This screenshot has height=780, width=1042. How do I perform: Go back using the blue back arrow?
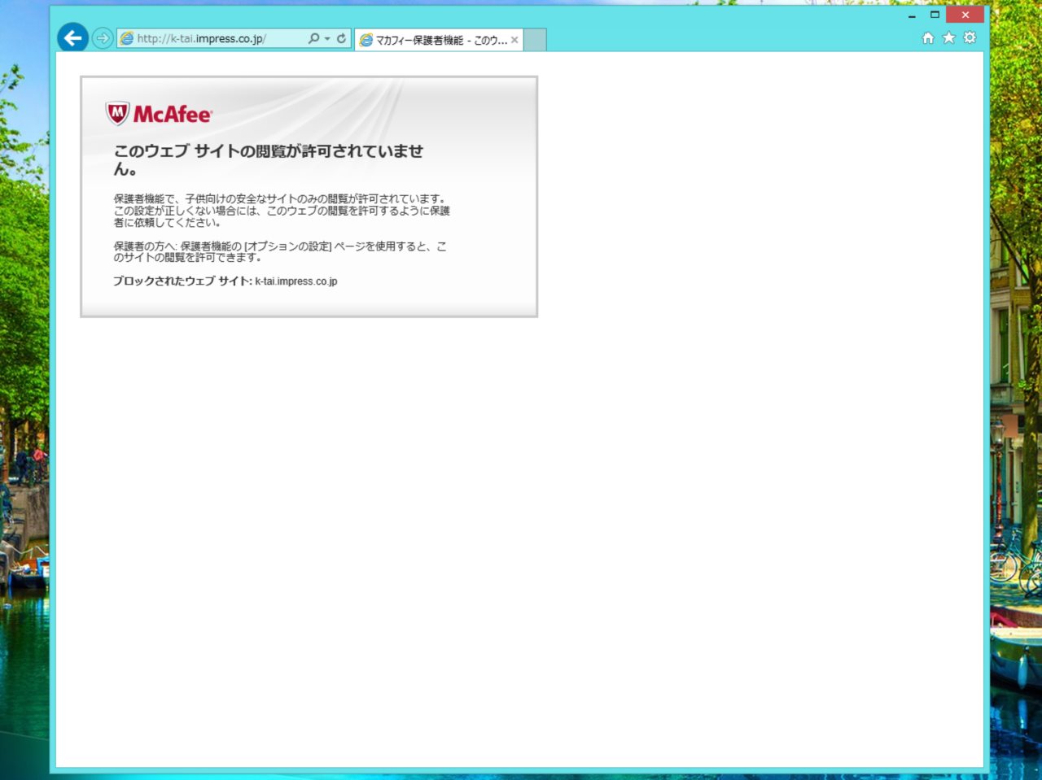point(72,37)
